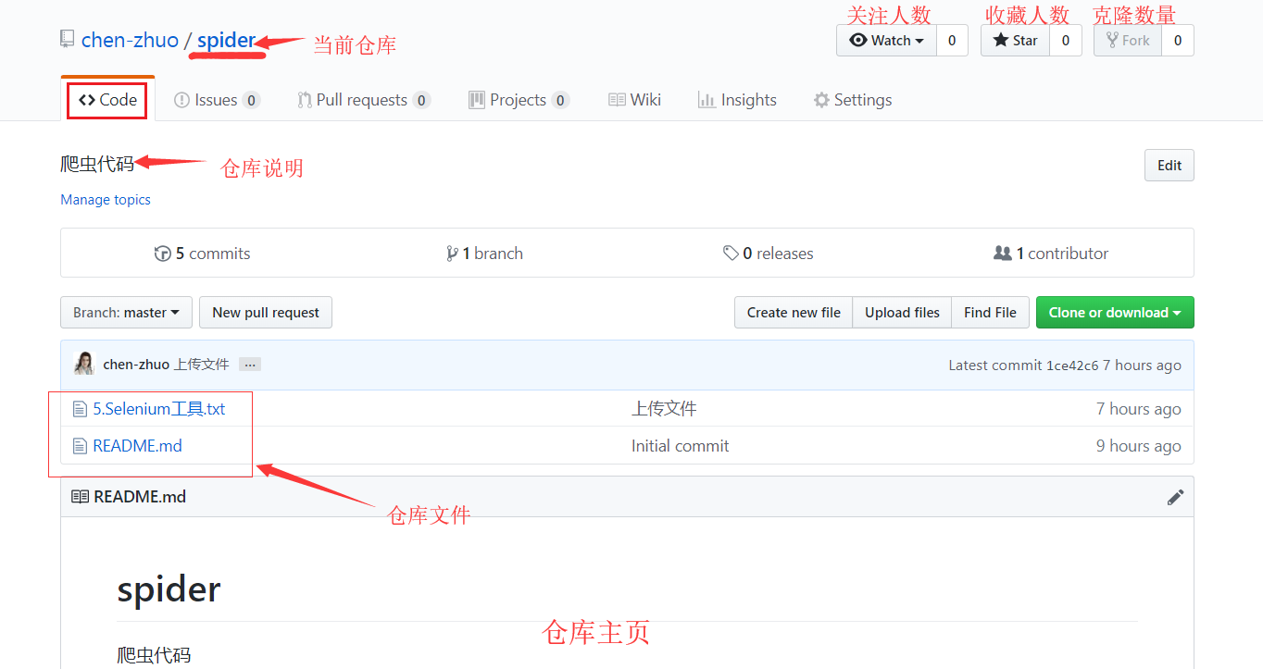
Task: Open the Watch notifications dropdown
Action: 885,40
